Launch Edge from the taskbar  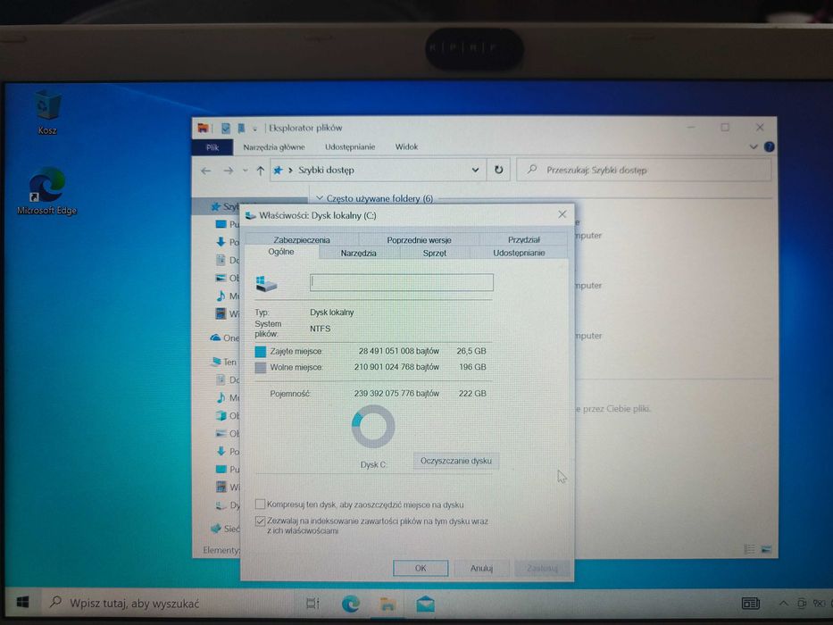[350, 604]
